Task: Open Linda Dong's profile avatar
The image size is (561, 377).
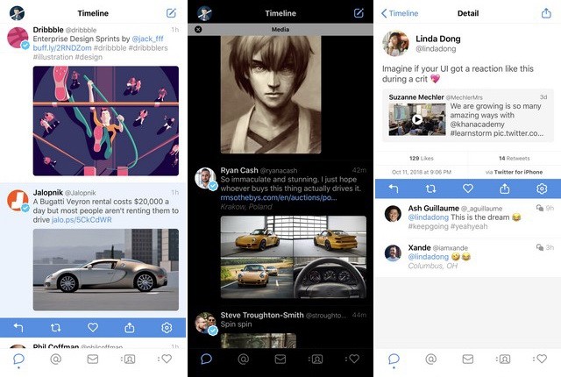Action: 396,44
